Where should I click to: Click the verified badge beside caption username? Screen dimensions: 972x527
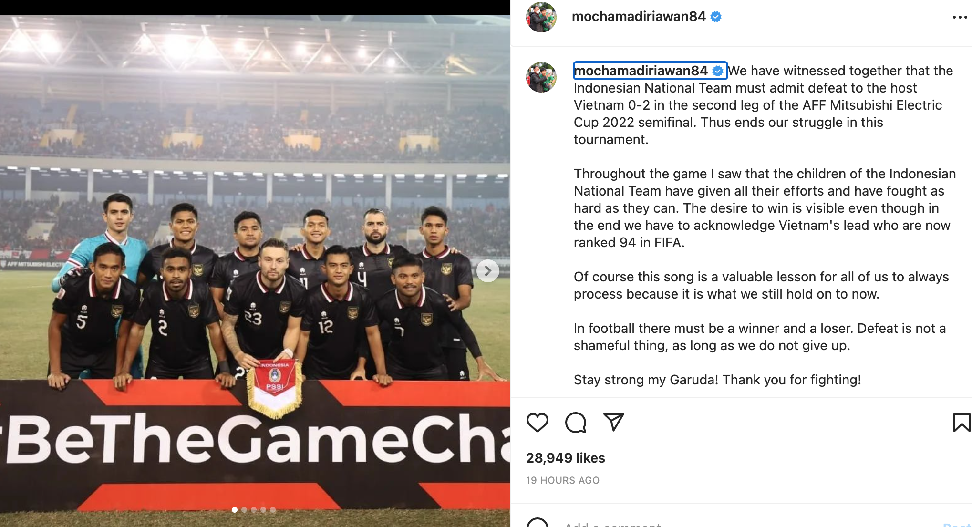(x=718, y=71)
